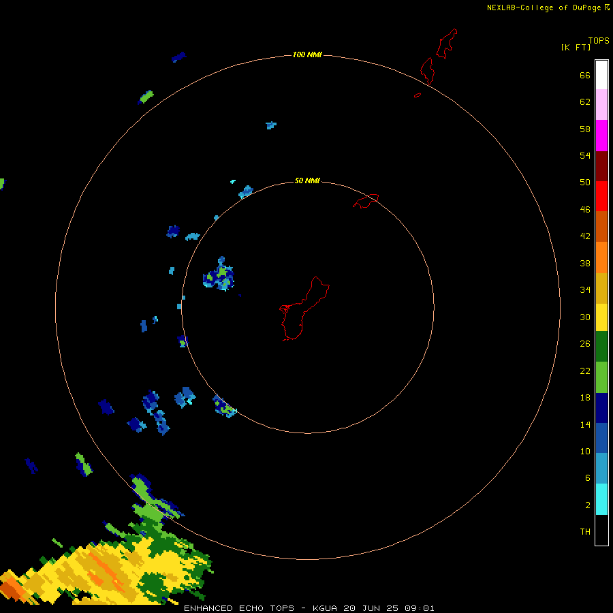The height and width of the screenshot is (613, 613).
Task: Click the TOPS legend title
Action: [599, 40]
